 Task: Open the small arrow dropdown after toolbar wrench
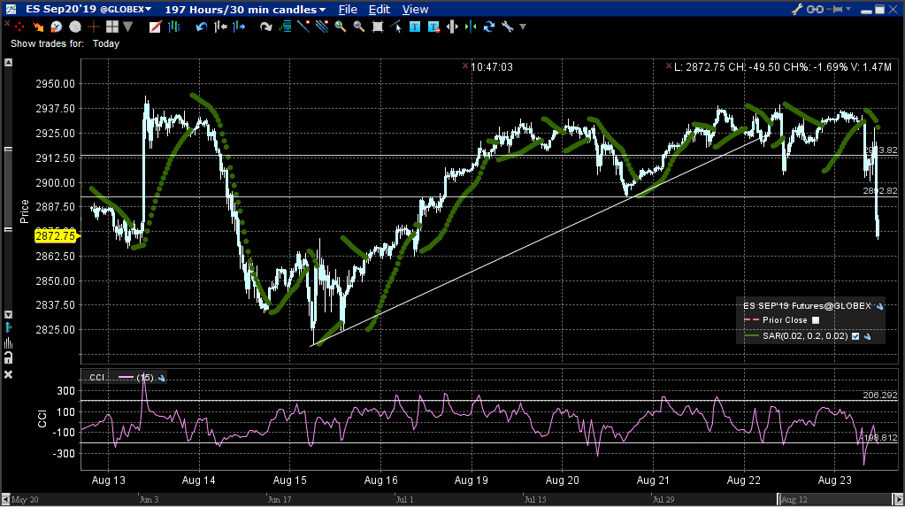click(523, 27)
